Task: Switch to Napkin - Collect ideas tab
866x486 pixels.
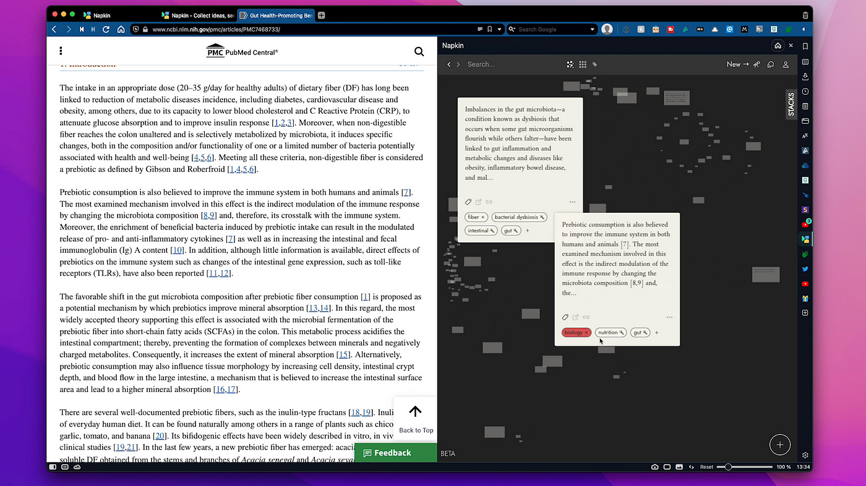Action: (197, 15)
